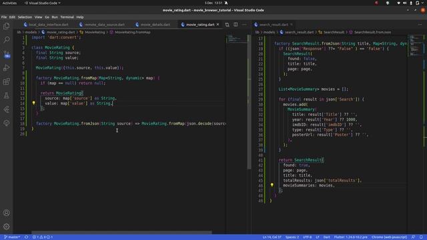
Task: Open the Edit menu
Action: [12, 17]
